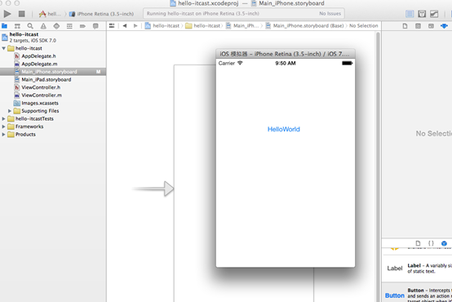
Task: Click the Stop button in the toolbar
Action: click(x=21, y=14)
